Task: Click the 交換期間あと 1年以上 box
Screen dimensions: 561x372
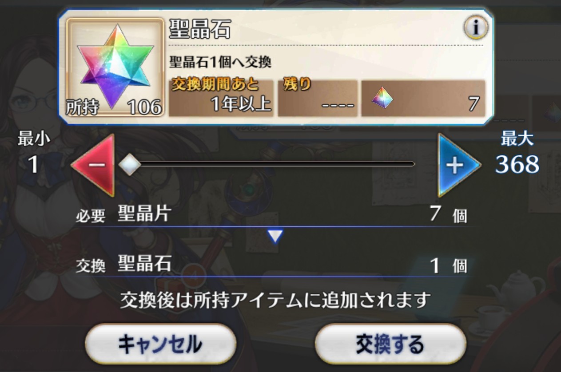Action: (x=221, y=98)
